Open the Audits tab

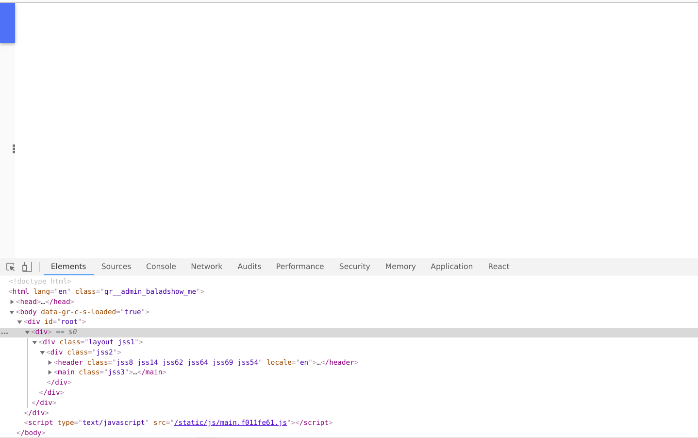point(249,266)
